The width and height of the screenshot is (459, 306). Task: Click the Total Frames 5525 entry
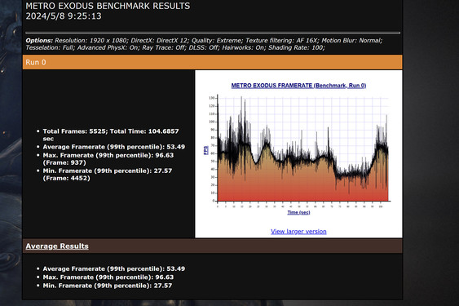[111, 135]
